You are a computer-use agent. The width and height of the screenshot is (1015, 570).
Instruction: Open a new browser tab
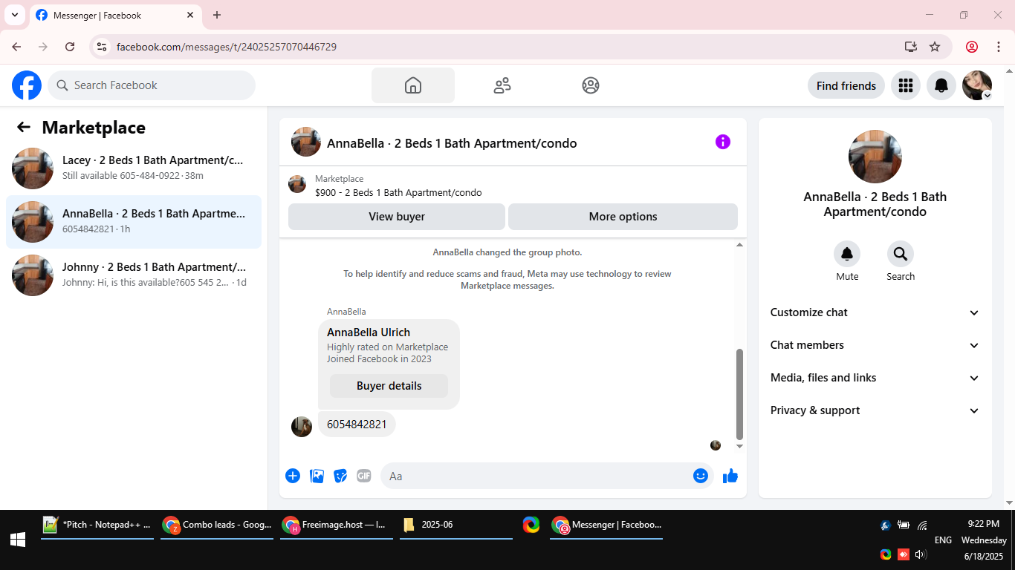coord(217,15)
